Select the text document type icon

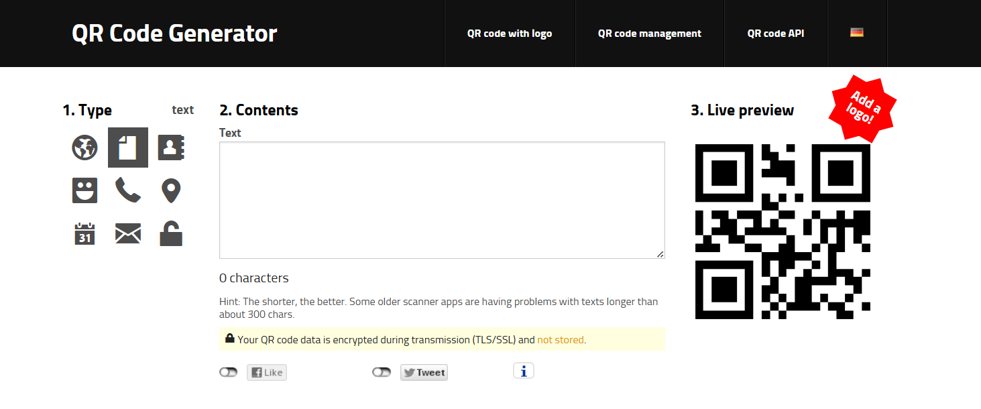[128, 148]
